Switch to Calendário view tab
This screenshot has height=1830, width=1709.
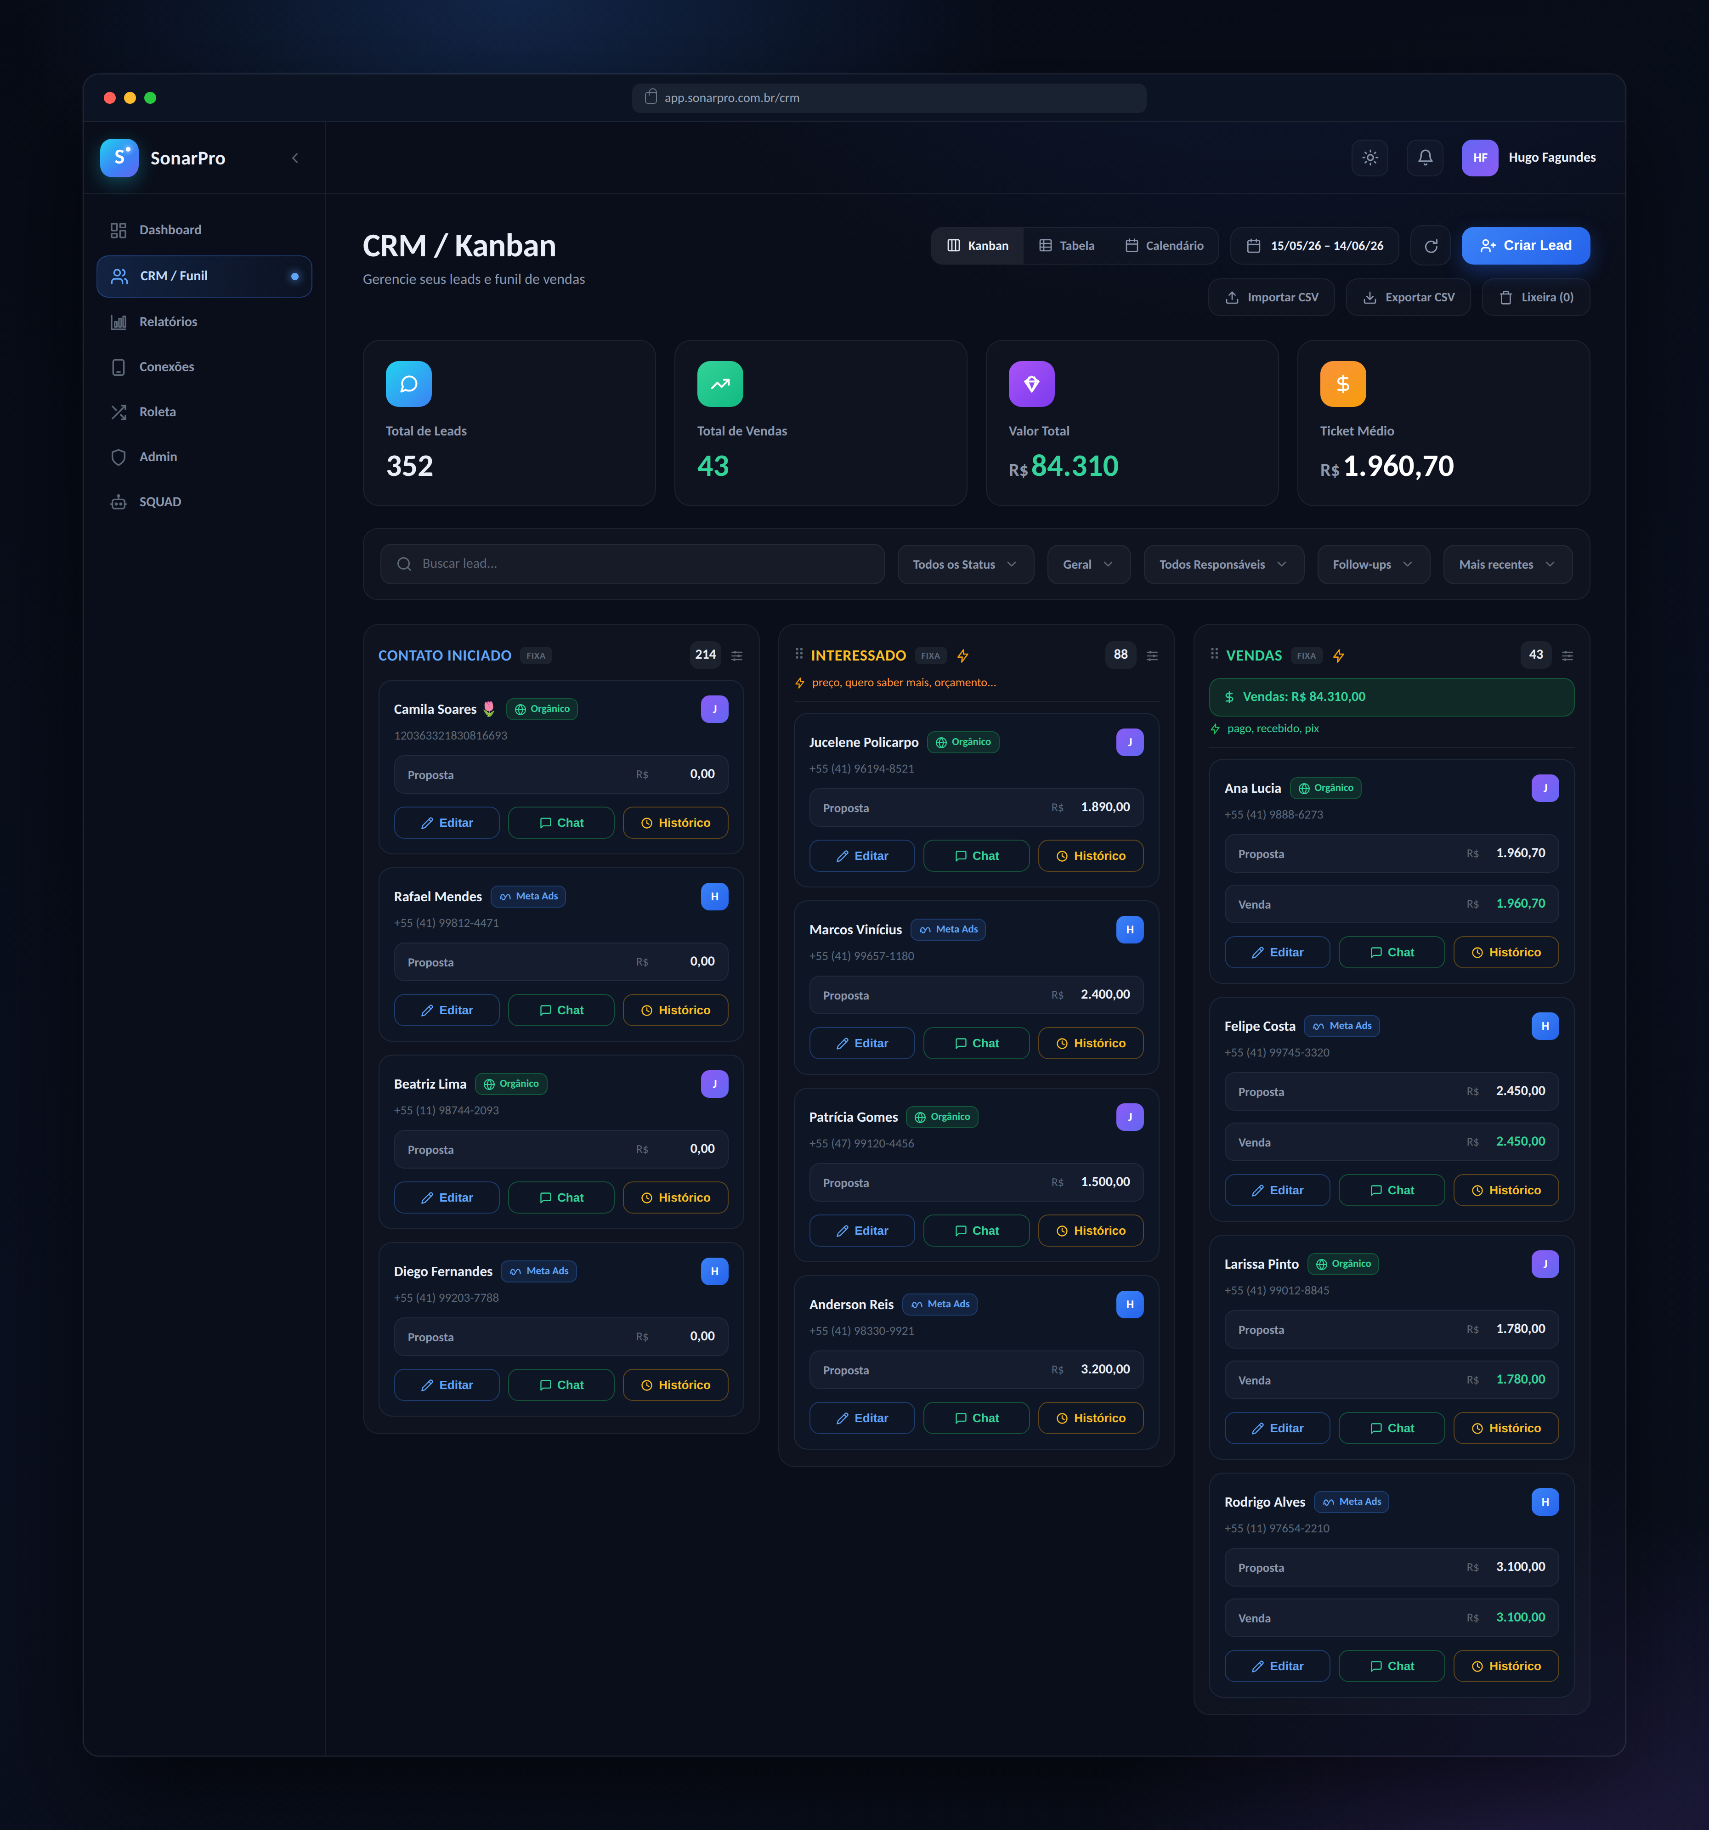pyautogui.click(x=1164, y=246)
